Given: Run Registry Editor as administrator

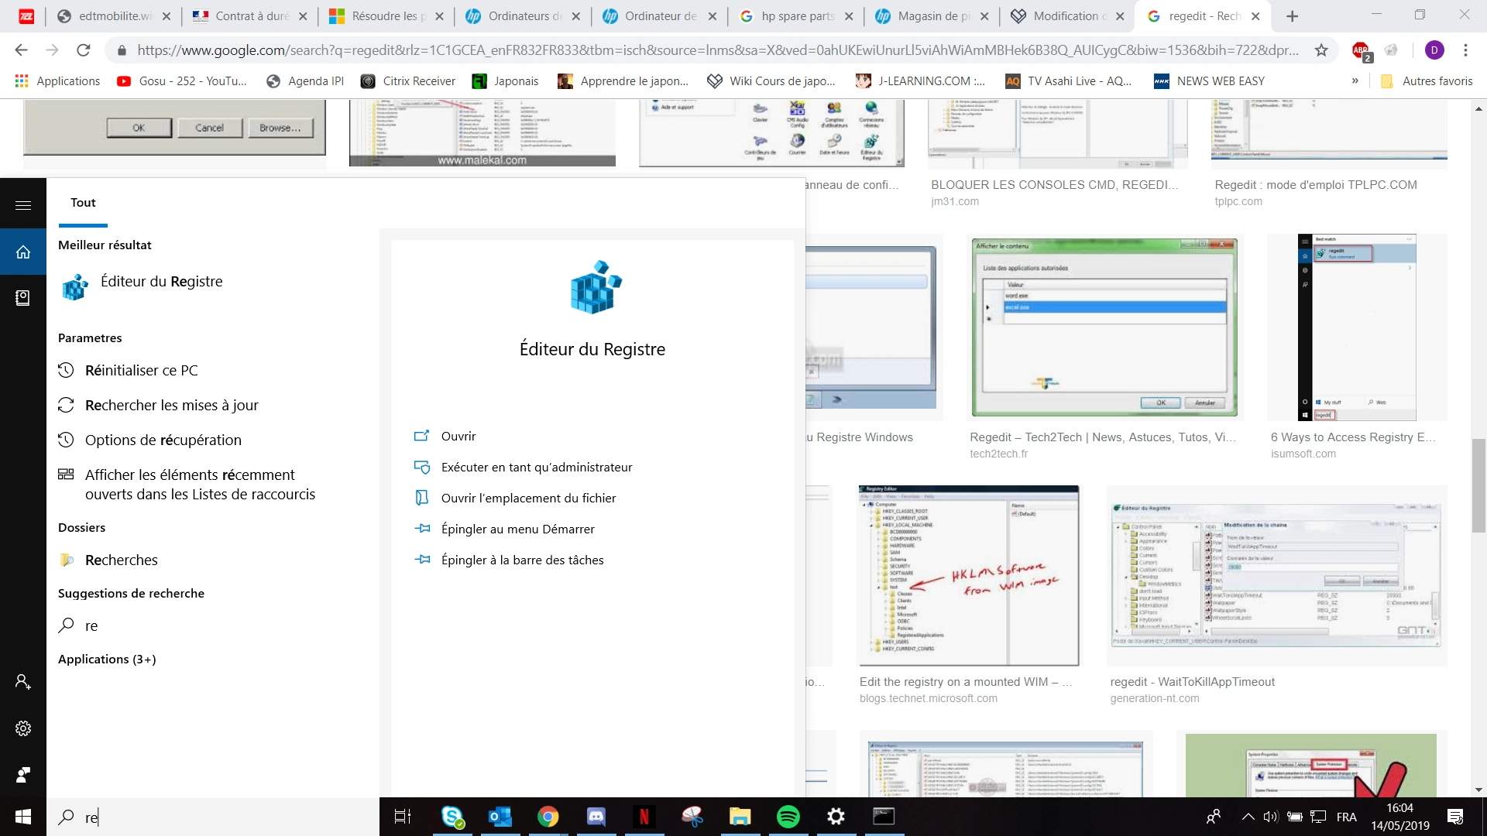Looking at the screenshot, I should click(536, 467).
